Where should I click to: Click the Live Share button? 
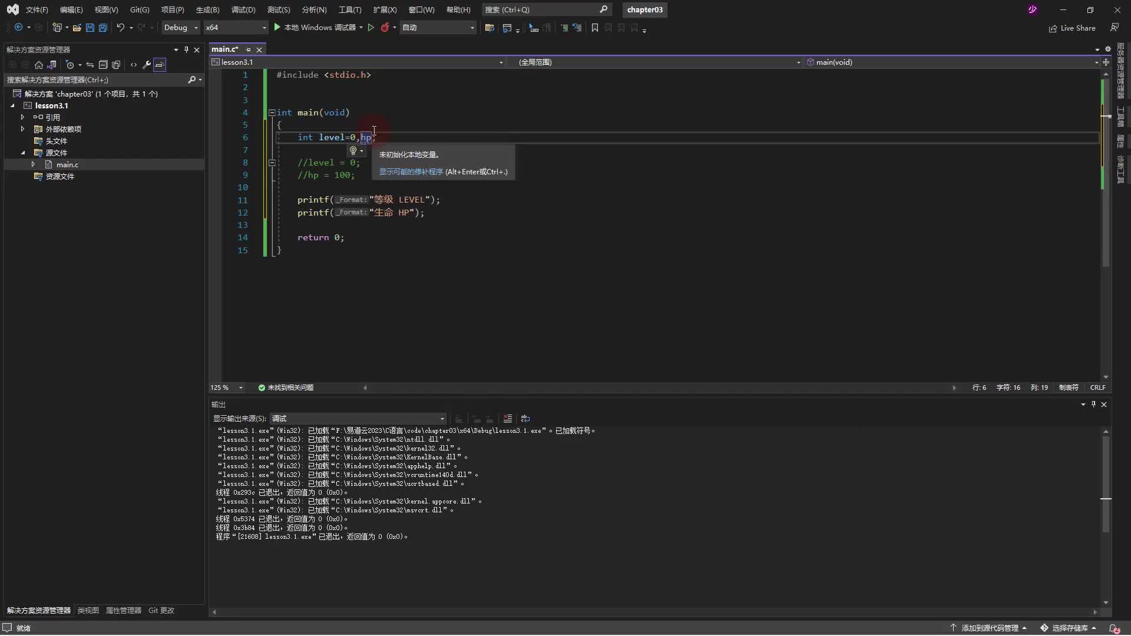[x=1072, y=28]
